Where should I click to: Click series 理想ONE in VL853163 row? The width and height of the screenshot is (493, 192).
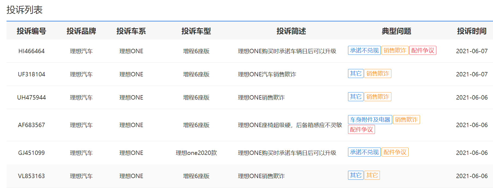tap(131, 176)
